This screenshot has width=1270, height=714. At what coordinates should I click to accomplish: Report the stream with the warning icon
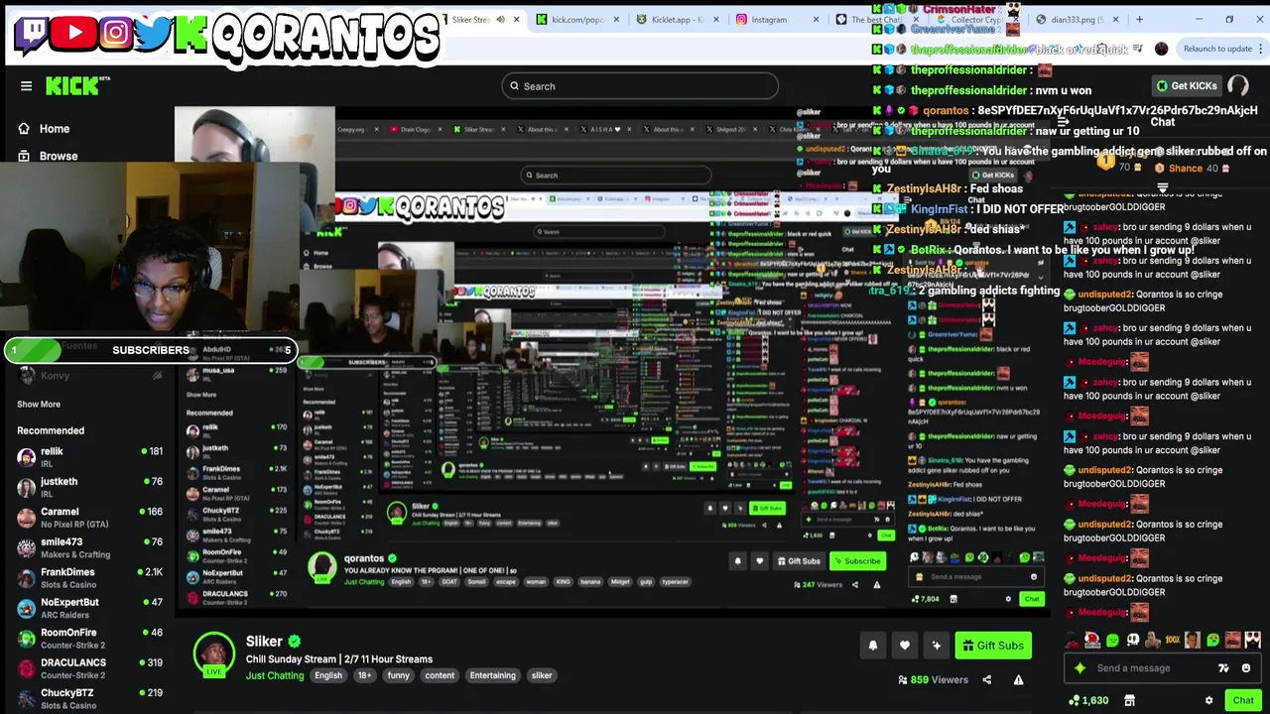pos(1018,680)
